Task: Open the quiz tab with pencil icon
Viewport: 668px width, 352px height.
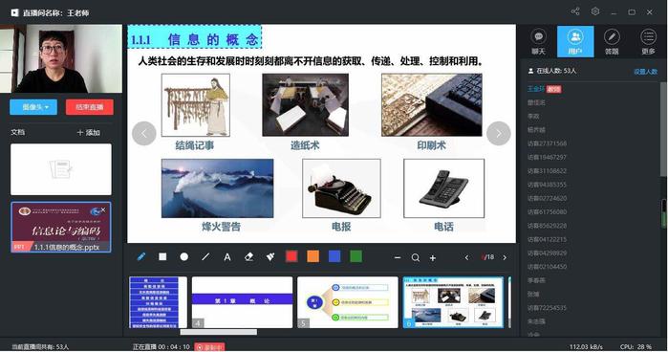Action: pos(612,42)
